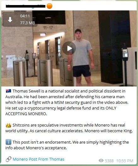Viewport: 138px width, 166px height.
Task: Click the 5388 view count
Action: tap(109, 161)
